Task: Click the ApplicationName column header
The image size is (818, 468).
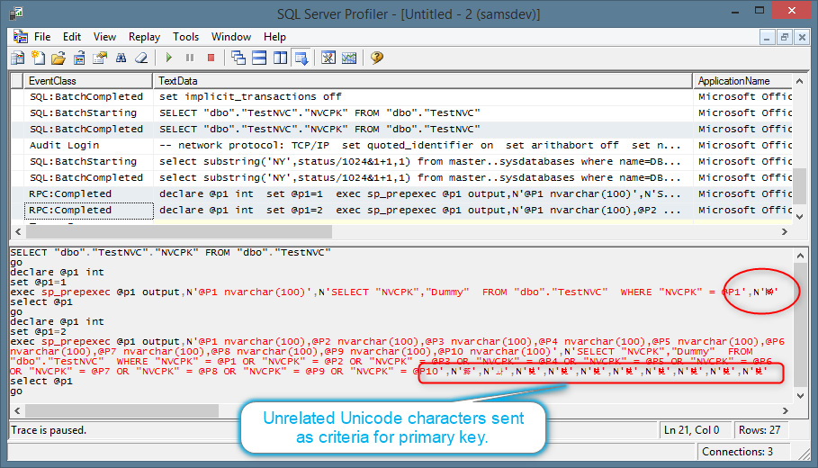Action: (743, 81)
